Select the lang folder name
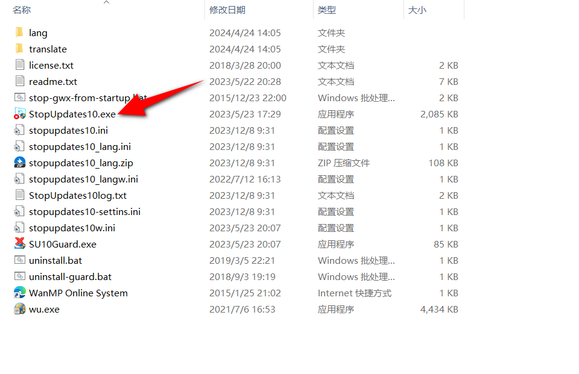This screenshot has height=374, width=579. [38, 33]
